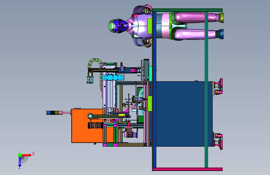The height and width of the screenshot is (175, 270).
Task: Select the large dark blue cabinet panel
Action: tap(180, 114)
